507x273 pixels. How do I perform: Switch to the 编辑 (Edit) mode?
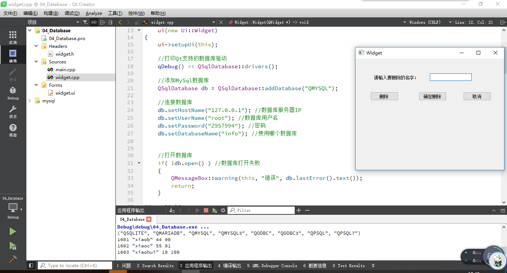[x=13, y=56]
